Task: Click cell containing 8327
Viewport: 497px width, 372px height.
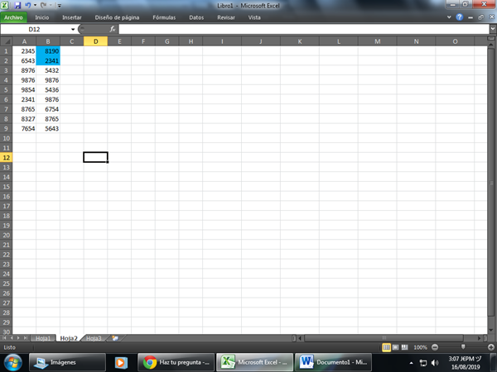Action: point(24,119)
